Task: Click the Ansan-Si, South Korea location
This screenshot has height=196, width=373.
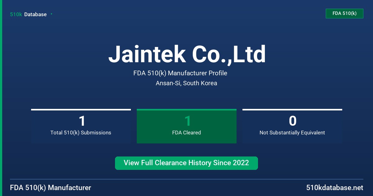Action: [186, 83]
